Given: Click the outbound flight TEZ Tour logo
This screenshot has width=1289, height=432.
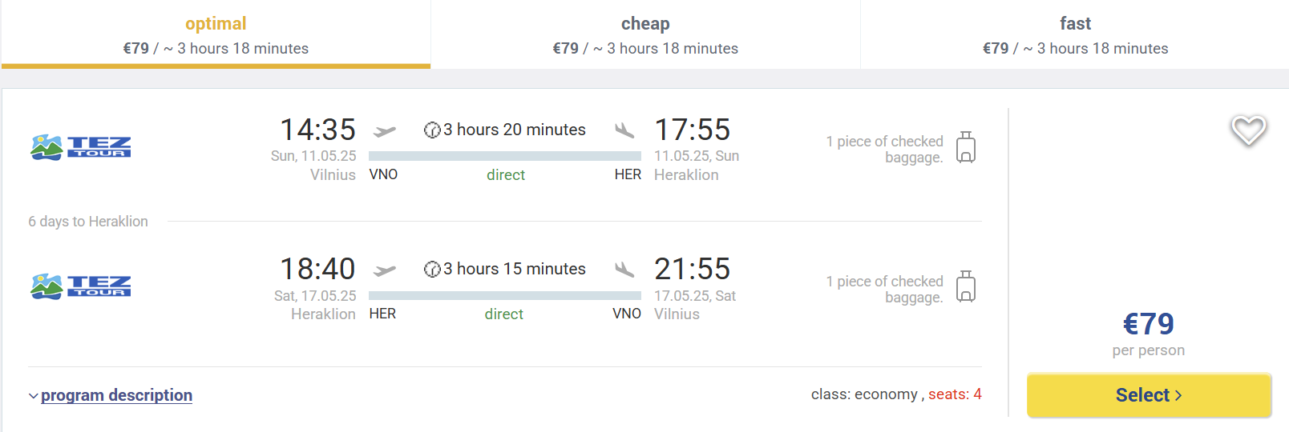Looking at the screenshot, I should point(80,147).
